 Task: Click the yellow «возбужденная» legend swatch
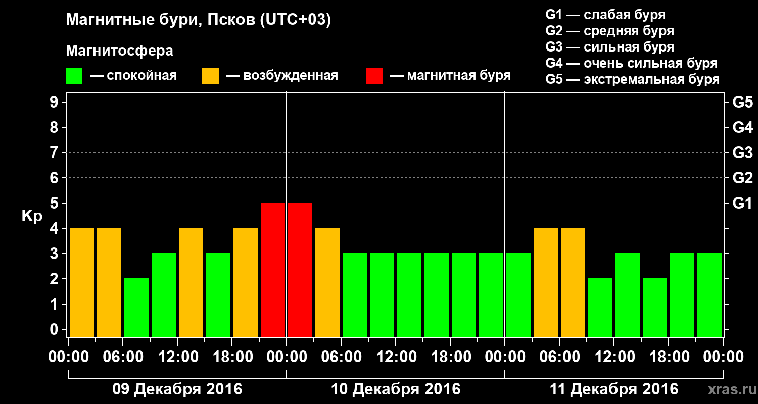tap(210, 76)
